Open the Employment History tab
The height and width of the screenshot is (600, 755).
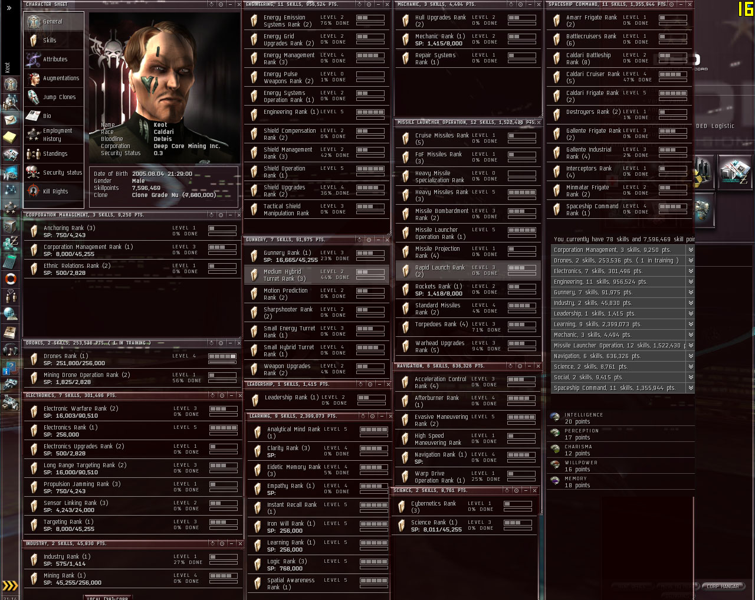tap(54, 135)
